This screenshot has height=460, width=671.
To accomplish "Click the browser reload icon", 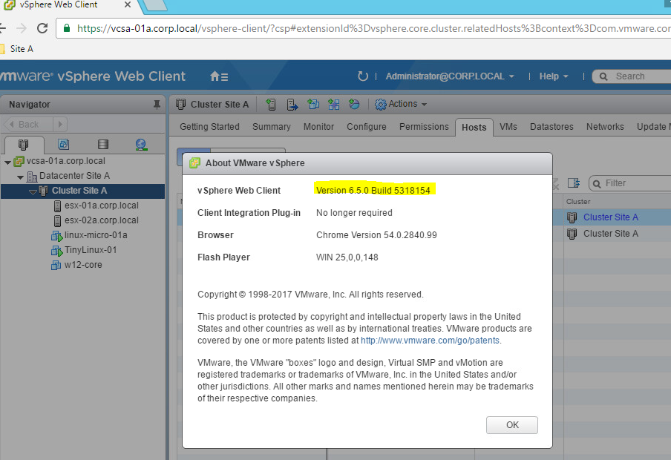I will 42,28.
